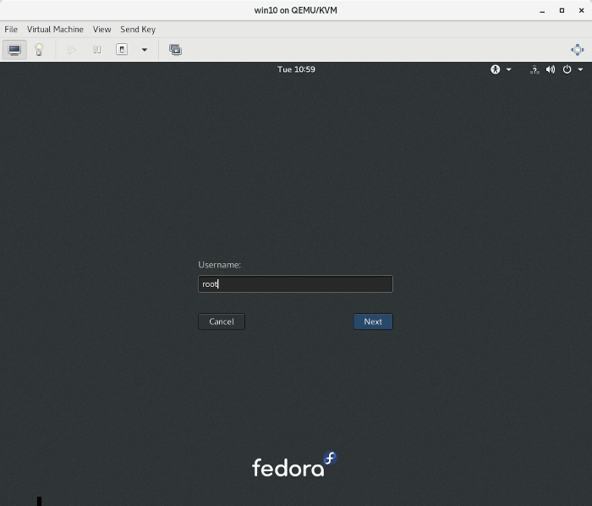
Task: Open the manage VM snapshots icon
Action: click(175, 50)
